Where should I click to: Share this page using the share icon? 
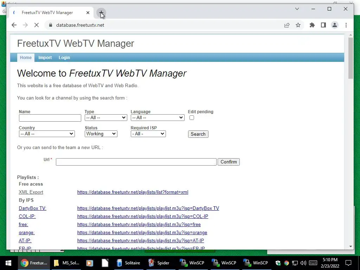click(287, 25)
